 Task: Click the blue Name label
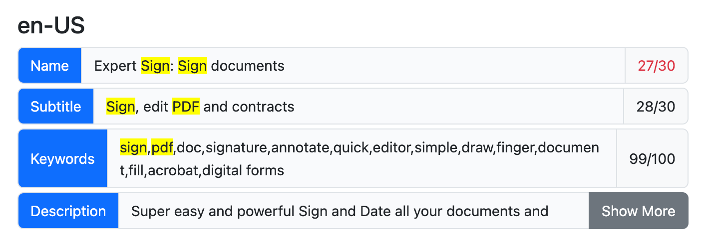(50, 66)
